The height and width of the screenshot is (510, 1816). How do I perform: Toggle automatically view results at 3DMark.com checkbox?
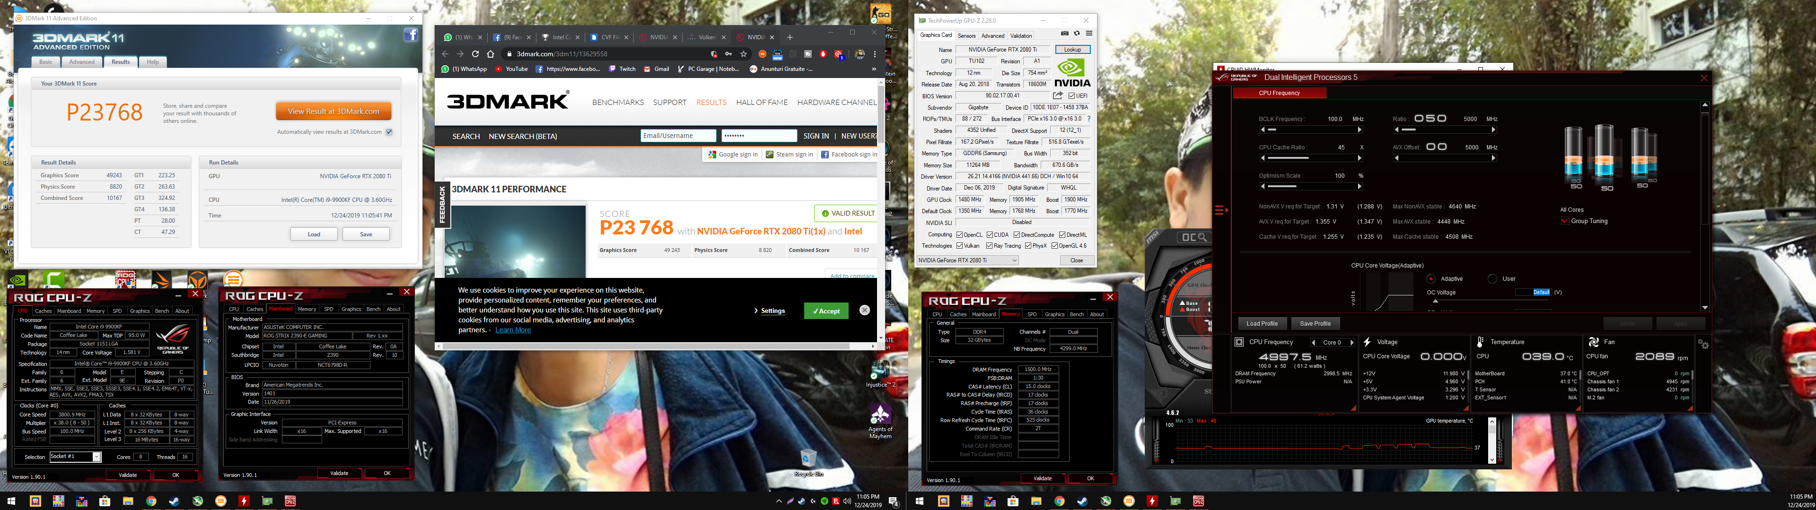tap(389, 132)
